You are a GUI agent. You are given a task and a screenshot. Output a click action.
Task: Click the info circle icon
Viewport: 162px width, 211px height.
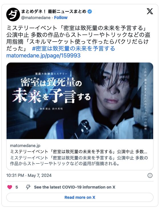point(150,175)
